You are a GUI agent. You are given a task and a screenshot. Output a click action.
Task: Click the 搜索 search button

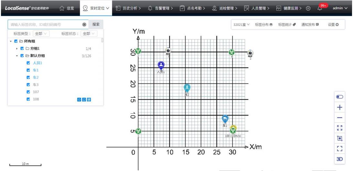96,24
